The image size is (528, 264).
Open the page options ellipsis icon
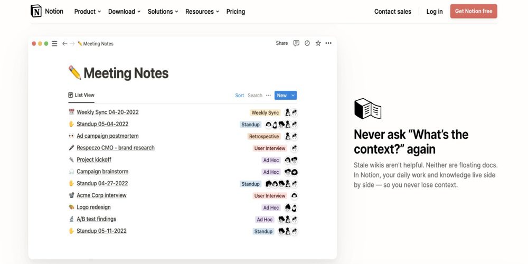(x=328, y=43)
